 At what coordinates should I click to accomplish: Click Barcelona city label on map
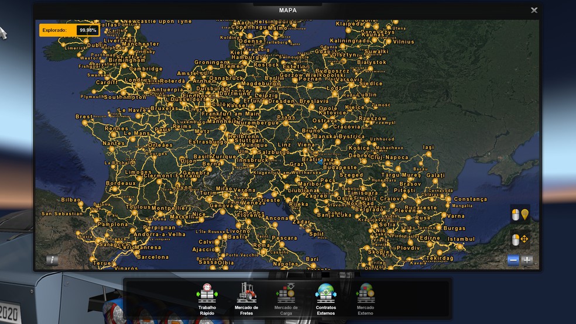(153, 257)
